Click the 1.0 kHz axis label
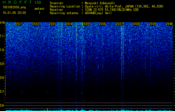The width and height of the screenshot is (175, 111). pyautogui.click(x=3, y=50)
